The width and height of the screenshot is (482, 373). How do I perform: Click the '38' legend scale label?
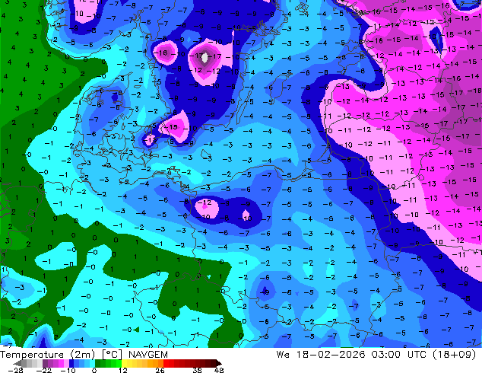[198, 370]
